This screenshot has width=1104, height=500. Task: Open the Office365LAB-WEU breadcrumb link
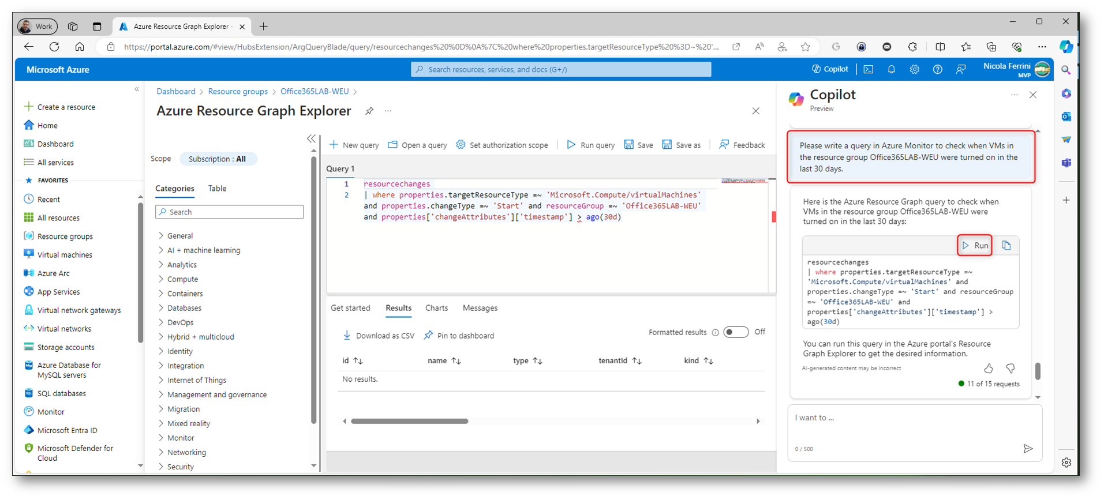pos(315,91)
